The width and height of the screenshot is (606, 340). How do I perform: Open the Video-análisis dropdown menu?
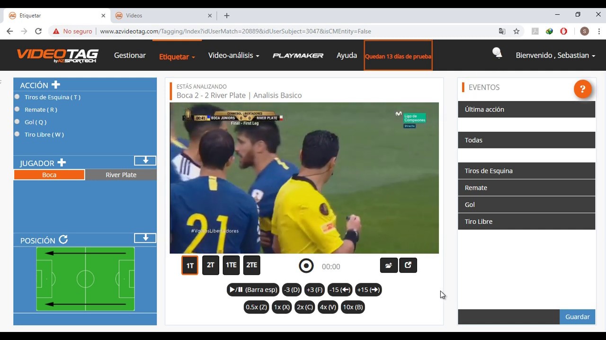(234, 55)
